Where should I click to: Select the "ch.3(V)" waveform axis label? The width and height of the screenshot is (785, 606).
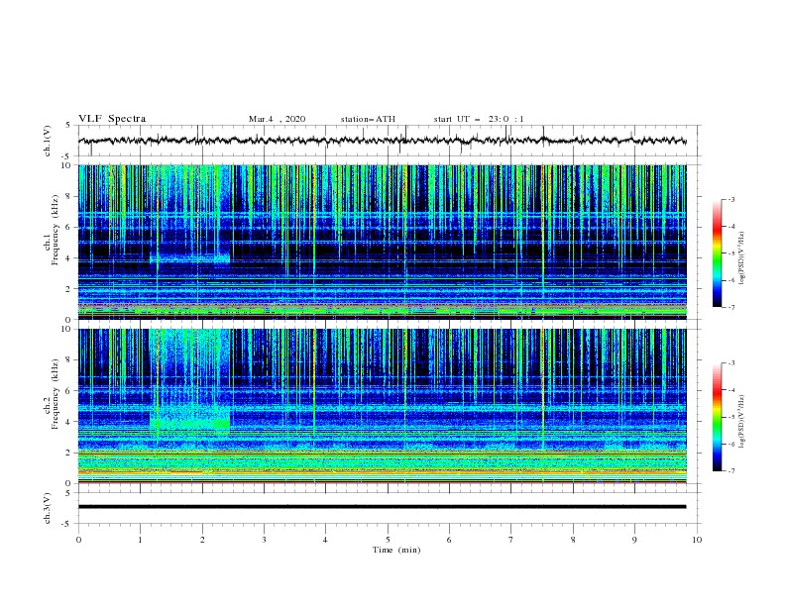coord(48,508)
